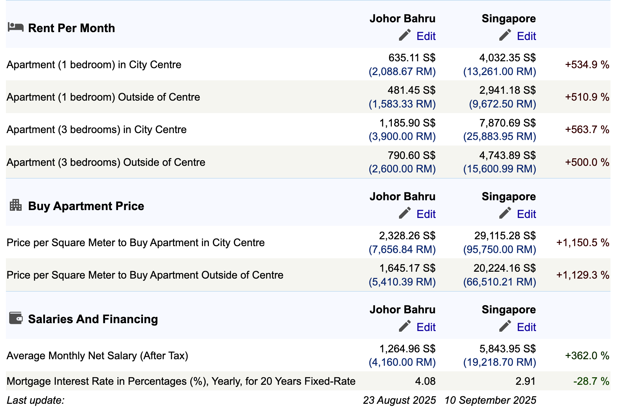Click 'Price per Square Meter to Buy Apartment Outside of Centre'
The image size is (619, 411).
click(x=145, y=275)
